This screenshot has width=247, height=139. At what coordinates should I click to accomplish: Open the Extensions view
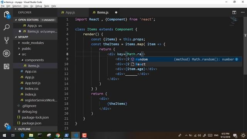(x=7, y=66)
